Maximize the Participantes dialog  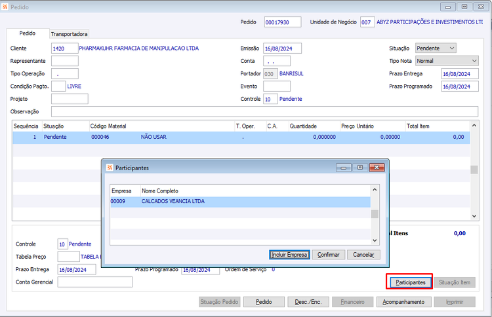(x=360, y=168)
